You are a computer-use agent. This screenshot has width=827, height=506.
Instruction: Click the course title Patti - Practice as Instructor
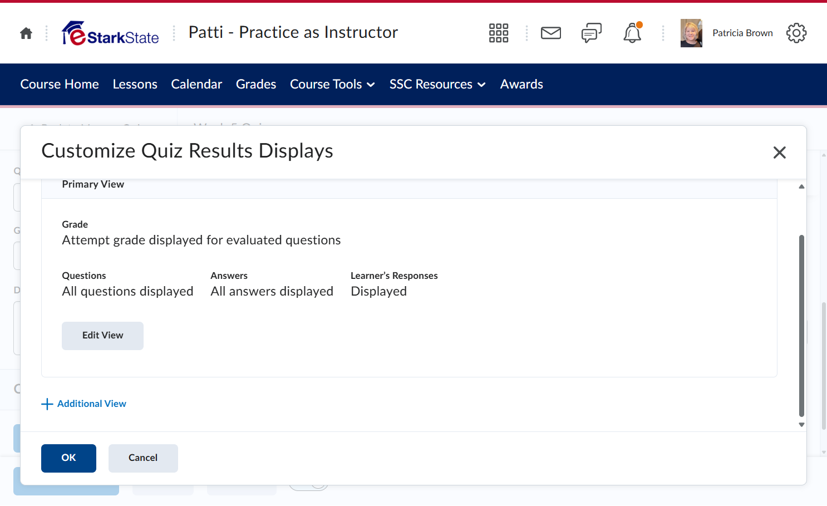click(x=293, y=33)
